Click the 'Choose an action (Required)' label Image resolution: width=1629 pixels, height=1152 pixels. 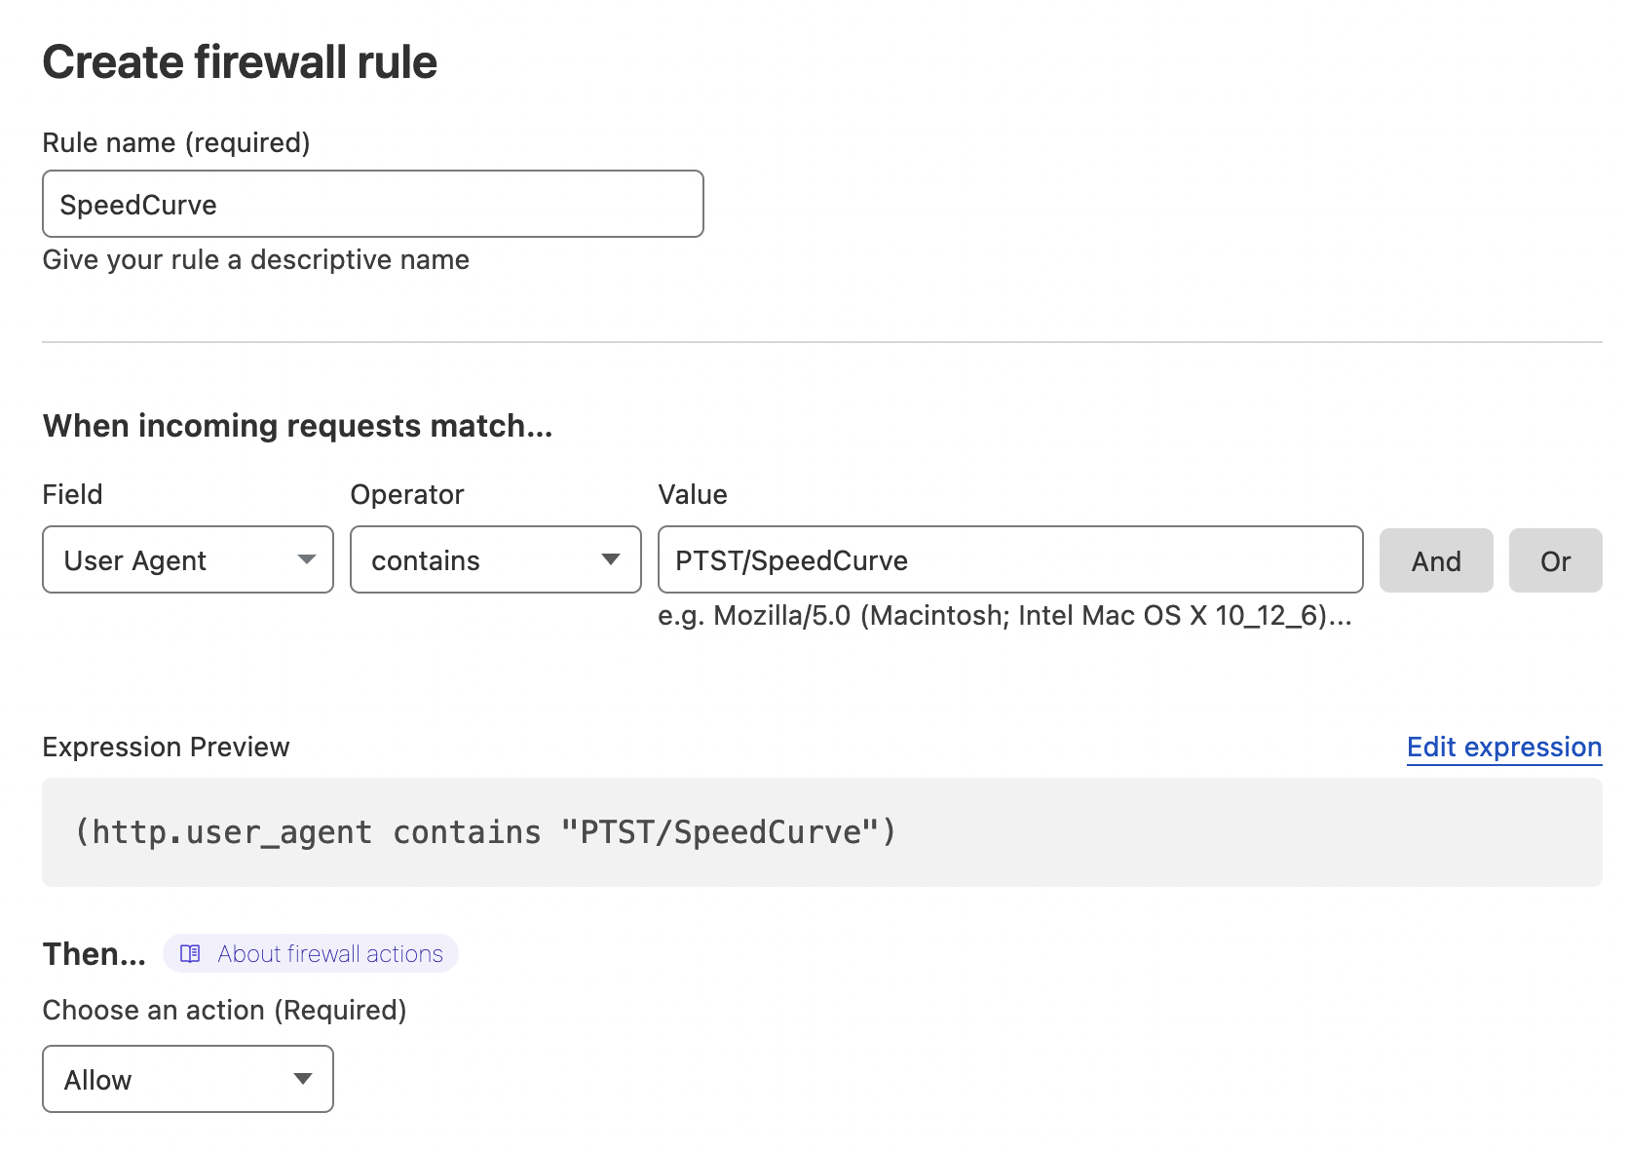[224, 1010]
